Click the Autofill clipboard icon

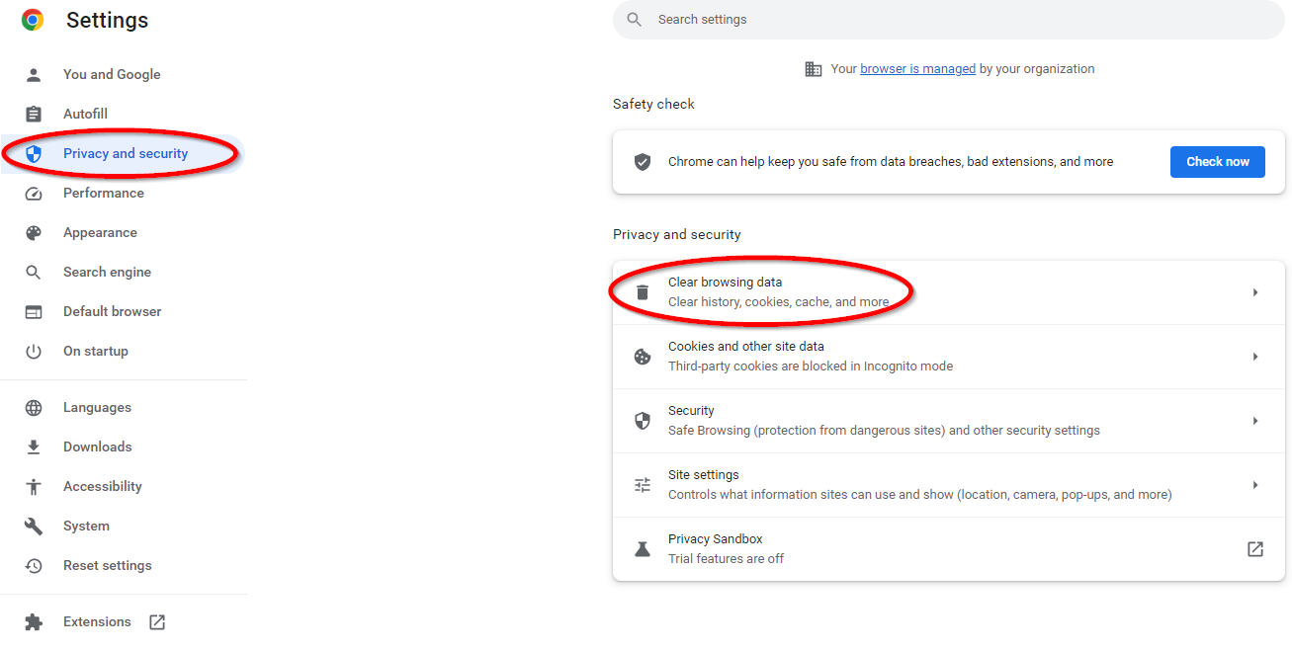[34, 115]
